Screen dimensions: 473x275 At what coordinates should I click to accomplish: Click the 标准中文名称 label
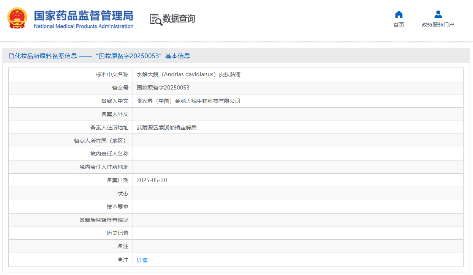tap(112, 74)
